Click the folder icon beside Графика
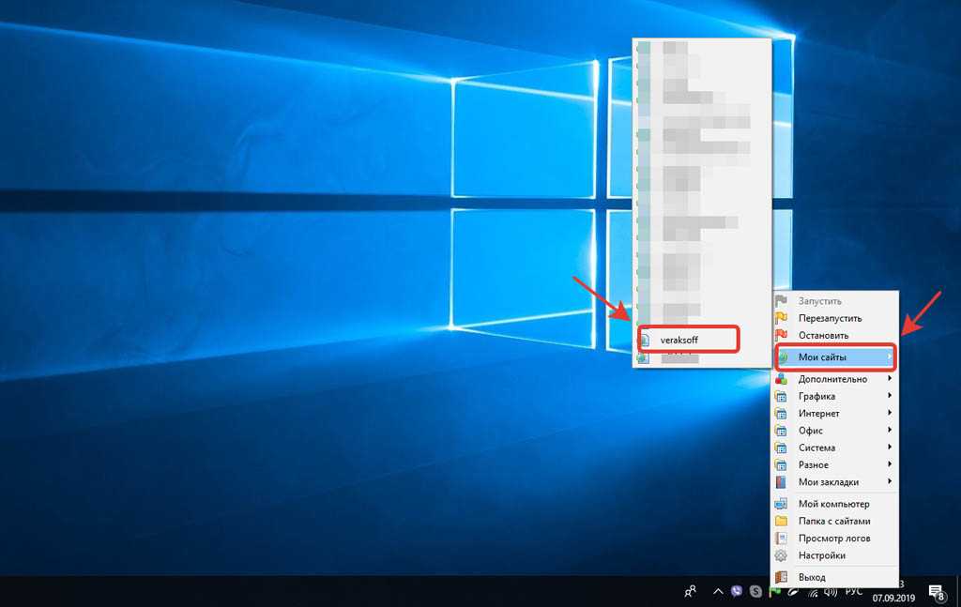The image size is (961, 607). click(x=781, y=396)
